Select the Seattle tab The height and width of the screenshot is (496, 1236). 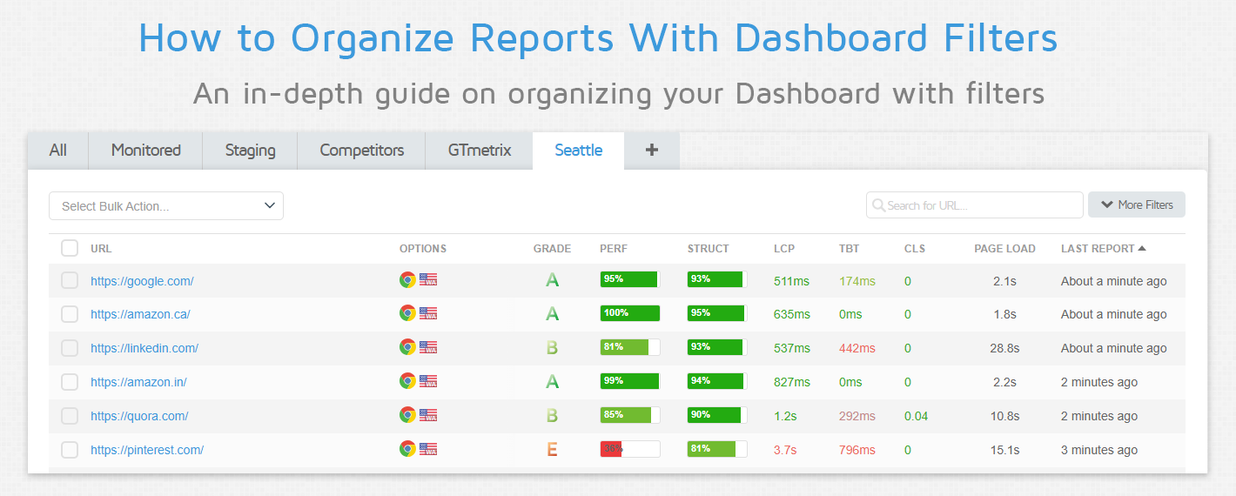[x=579, y=151]
